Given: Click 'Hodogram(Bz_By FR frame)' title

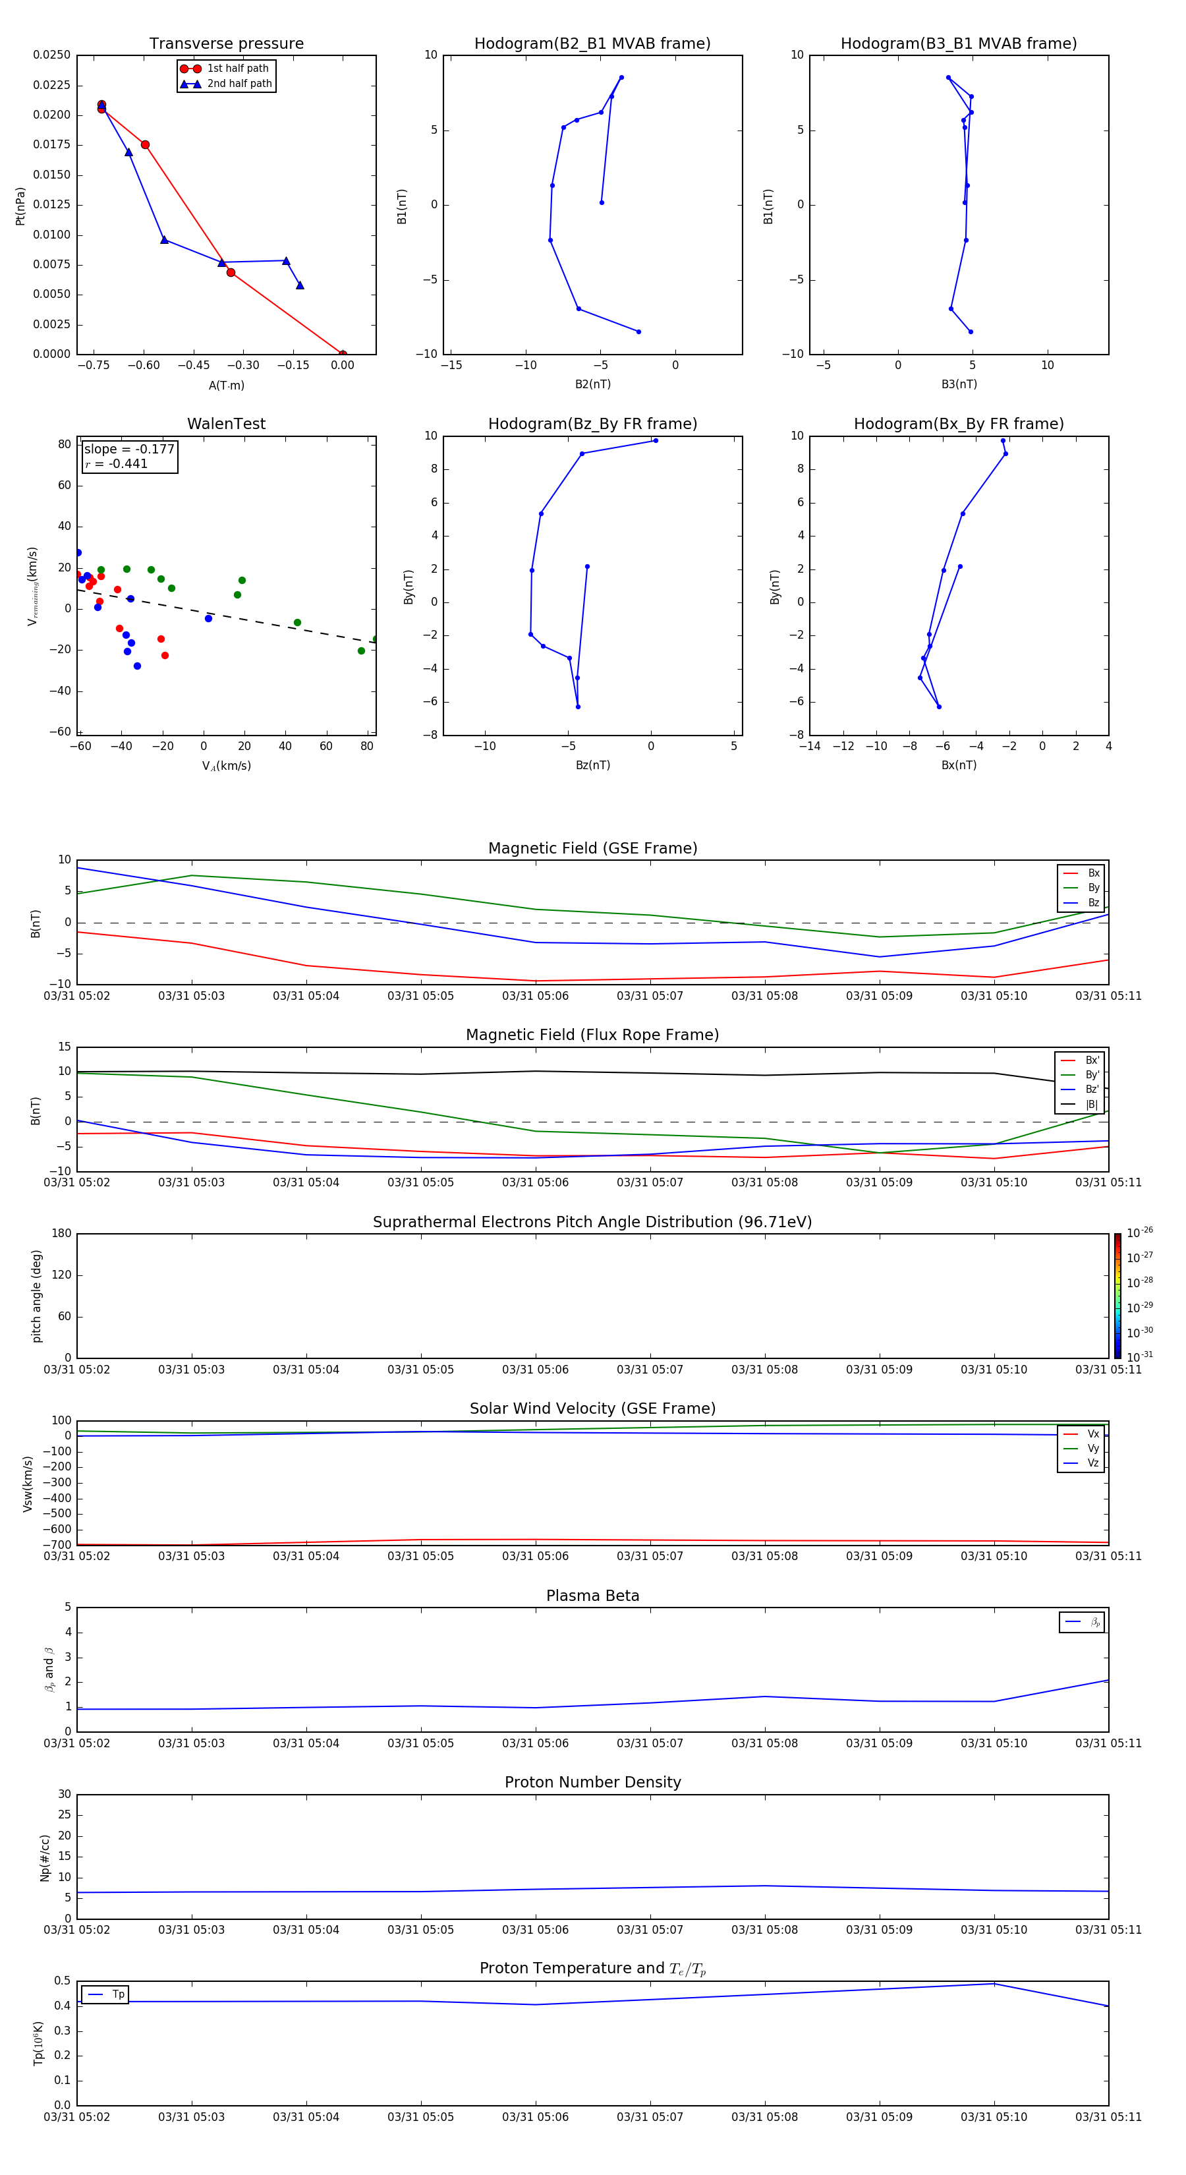Looking at the screenshot, I should tap(592, 424).
